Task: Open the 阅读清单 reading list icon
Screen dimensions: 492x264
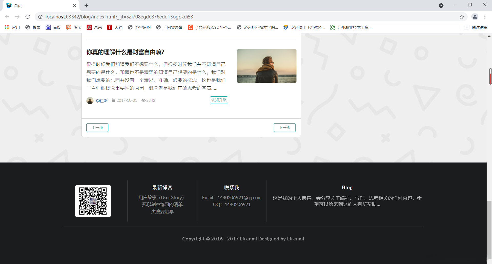Action: pos(467,27)
